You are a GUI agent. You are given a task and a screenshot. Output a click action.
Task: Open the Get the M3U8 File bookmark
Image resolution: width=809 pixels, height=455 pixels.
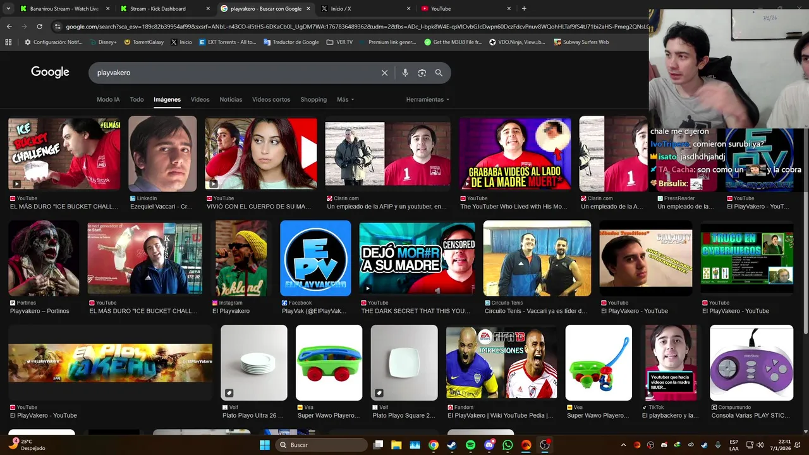click(453, 42)
